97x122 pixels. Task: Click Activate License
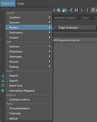[x=29, y=100]
